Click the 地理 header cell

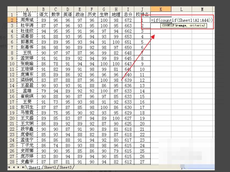point(116,15)
